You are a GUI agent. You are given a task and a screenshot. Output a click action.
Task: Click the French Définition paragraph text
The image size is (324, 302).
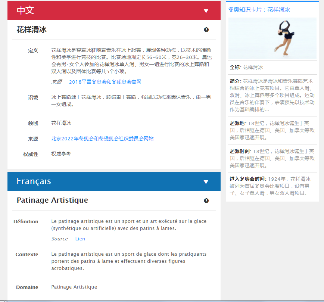128,225
